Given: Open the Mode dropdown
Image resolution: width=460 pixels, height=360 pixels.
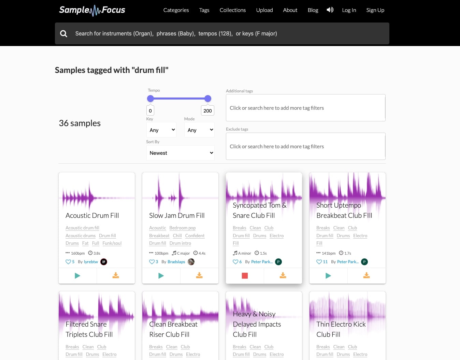Looking at the screenshot, I should pyautogui.click(x=200, y=130).
